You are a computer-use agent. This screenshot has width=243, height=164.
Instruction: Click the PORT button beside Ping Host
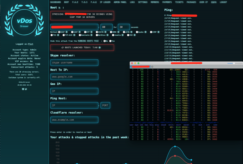pos(105,105)
